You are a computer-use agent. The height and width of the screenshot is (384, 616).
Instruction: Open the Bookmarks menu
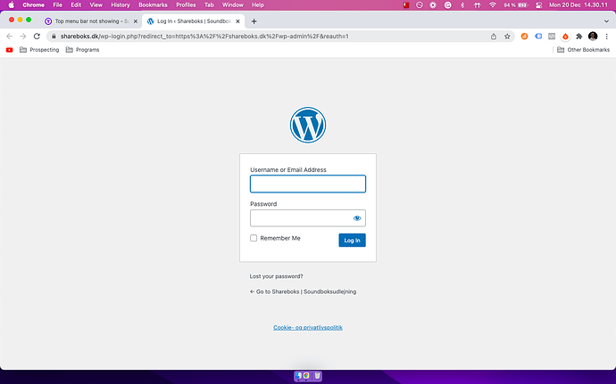[153, 5]
